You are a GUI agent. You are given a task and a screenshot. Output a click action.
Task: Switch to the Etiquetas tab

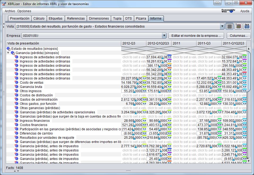[56, 19]
